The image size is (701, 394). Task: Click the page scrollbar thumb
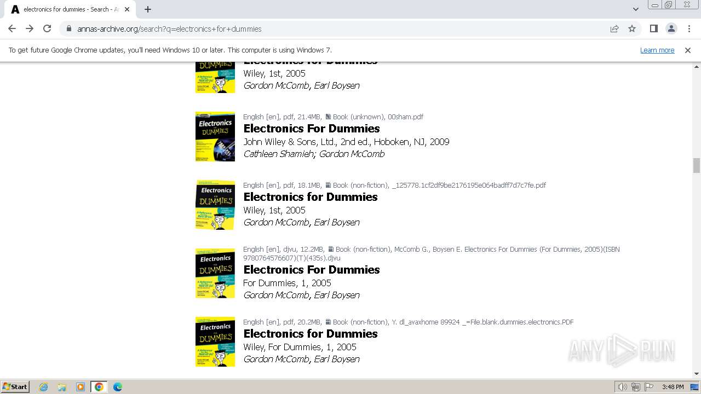(697, 165)
